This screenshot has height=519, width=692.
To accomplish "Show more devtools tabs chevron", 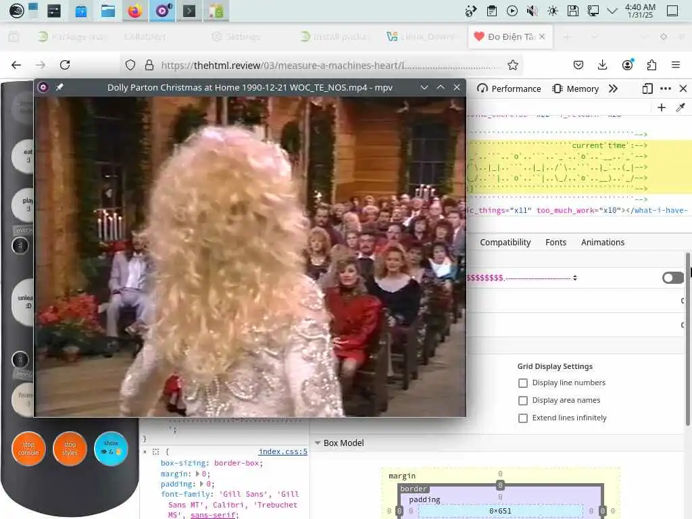I will tap(613, 89).
